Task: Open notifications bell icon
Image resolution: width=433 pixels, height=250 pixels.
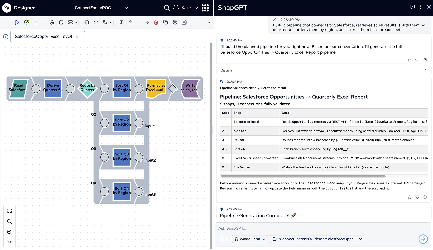Action: 176,8
